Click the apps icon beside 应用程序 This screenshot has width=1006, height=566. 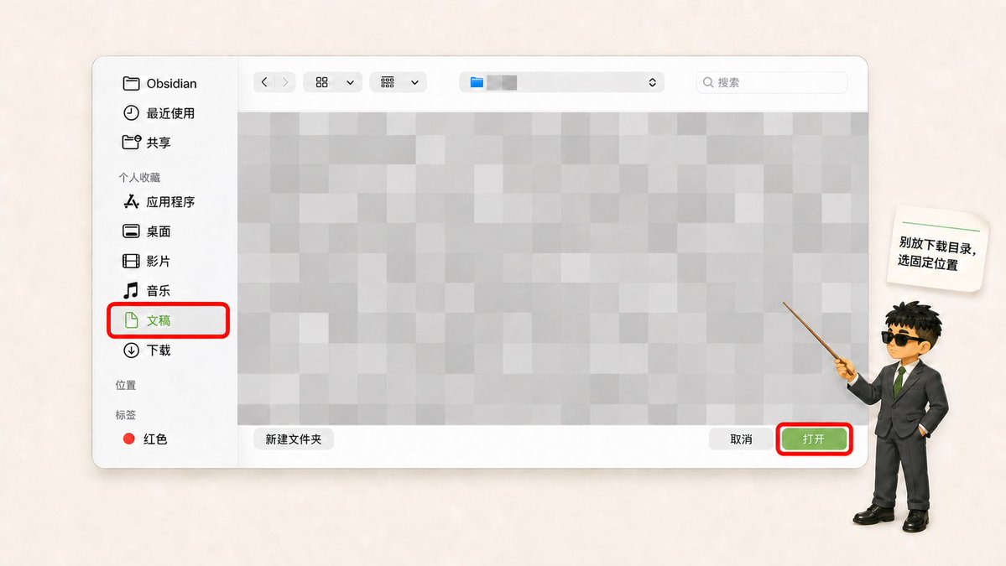click(132, 202)
